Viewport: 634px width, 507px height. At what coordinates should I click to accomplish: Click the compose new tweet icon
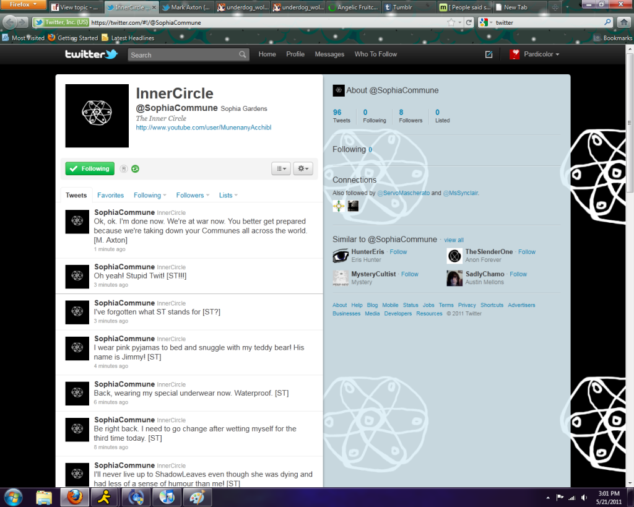489,54
